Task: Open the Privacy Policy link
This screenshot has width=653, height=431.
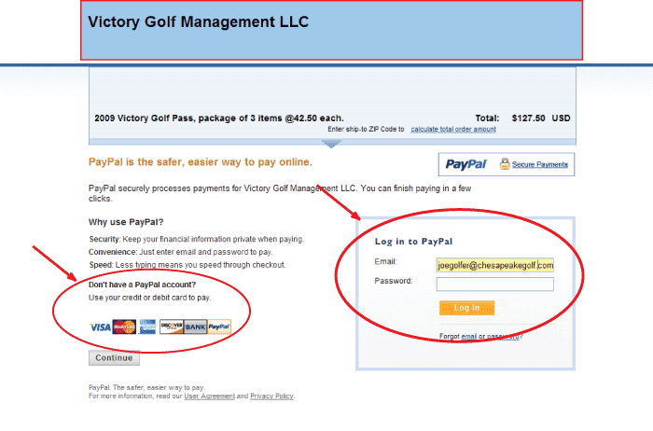Action: 271,396
